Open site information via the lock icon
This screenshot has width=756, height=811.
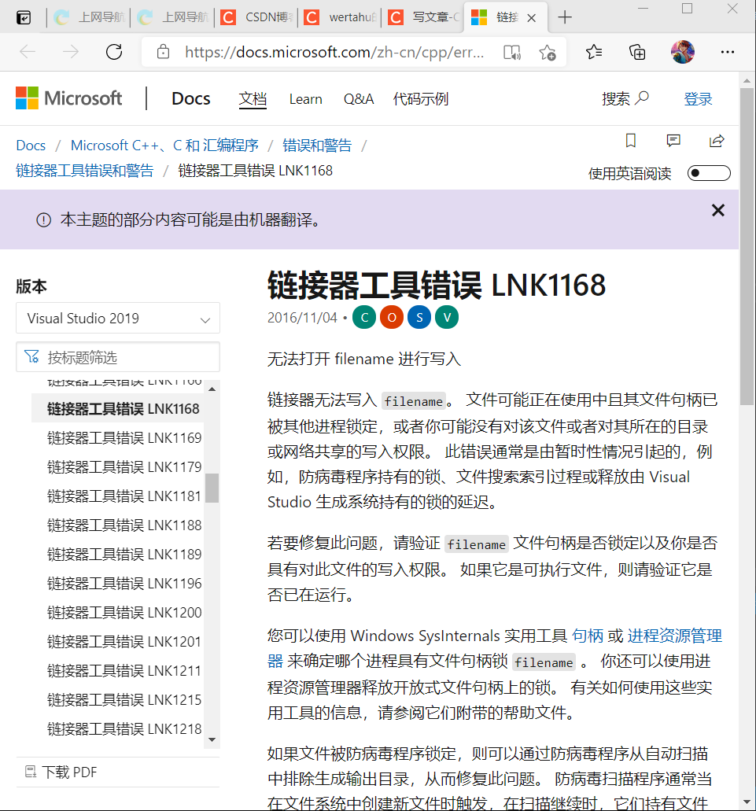(x=163, y=51)
